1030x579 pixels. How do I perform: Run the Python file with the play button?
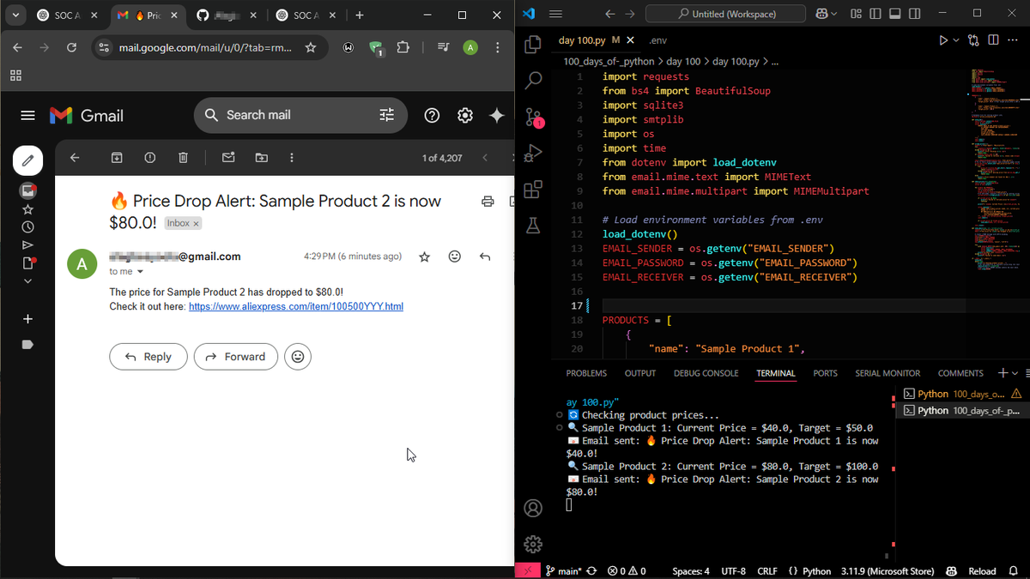pos(943,40)
